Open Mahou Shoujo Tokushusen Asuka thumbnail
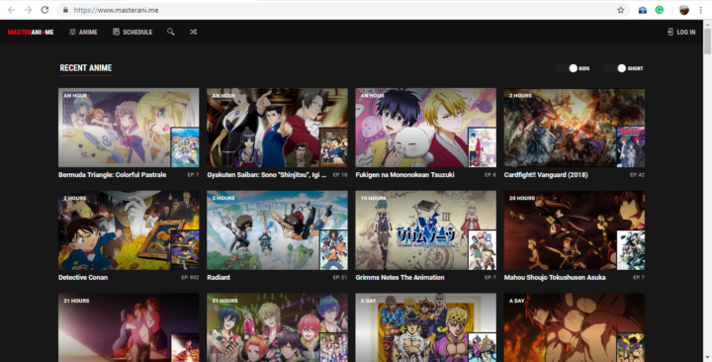 coord(574,230)
